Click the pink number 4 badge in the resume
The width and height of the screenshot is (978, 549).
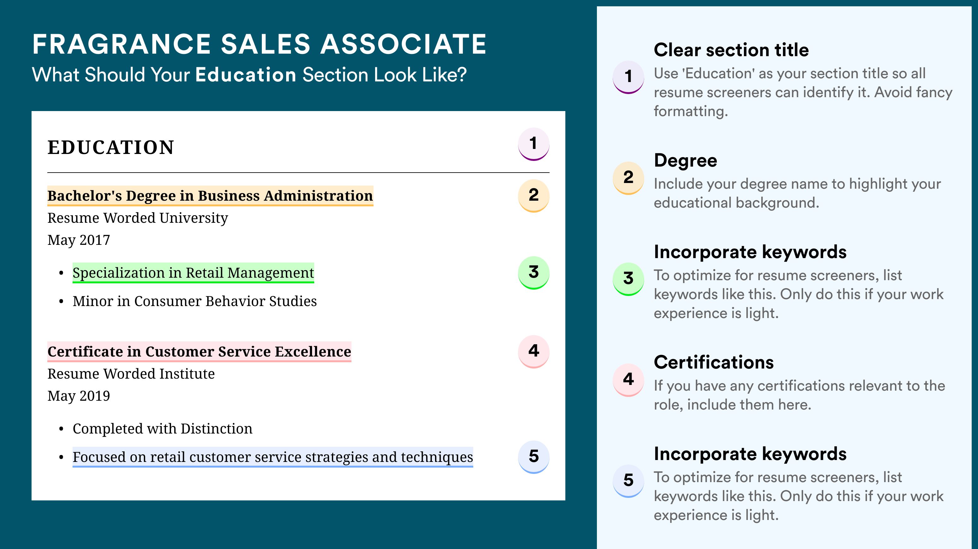tap(533, 351)
